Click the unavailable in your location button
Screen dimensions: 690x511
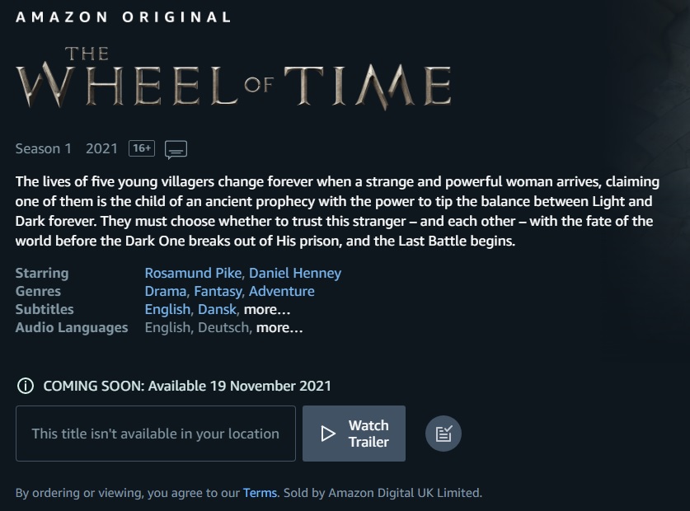155,434
